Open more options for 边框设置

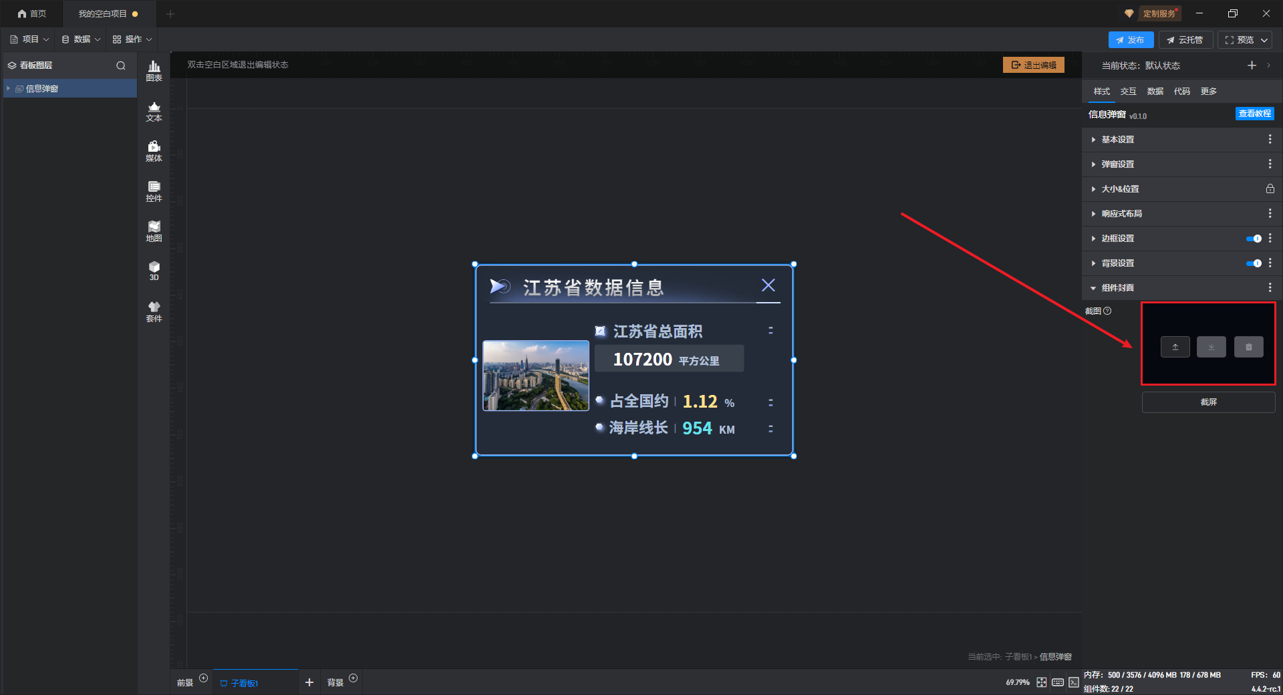tap(1270, 238)
